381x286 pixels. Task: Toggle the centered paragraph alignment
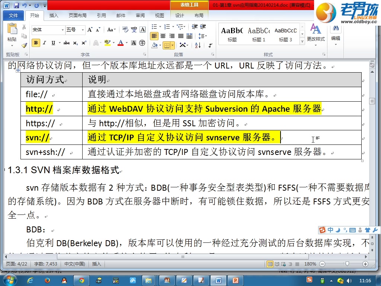[163, 36]
